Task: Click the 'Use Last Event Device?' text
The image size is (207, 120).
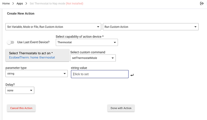Action: (33, 42)
